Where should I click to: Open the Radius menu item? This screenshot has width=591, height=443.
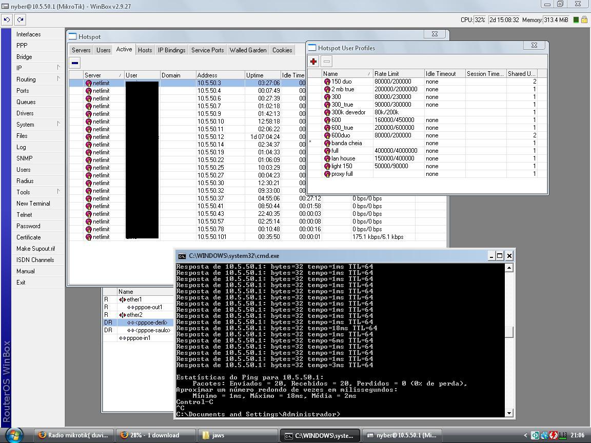pyautogui.click(x=25, y=181)
